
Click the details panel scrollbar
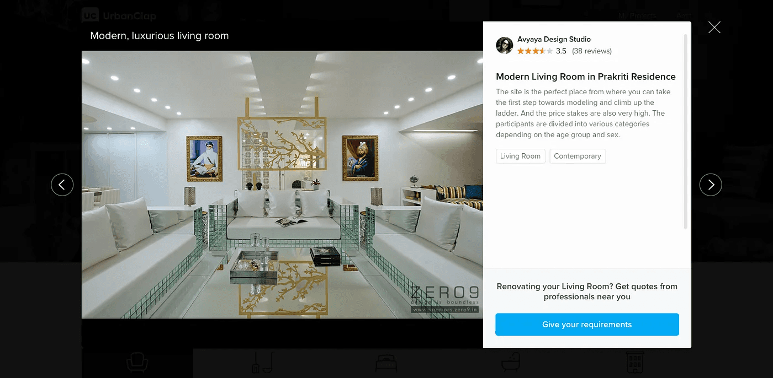(686, 131)
